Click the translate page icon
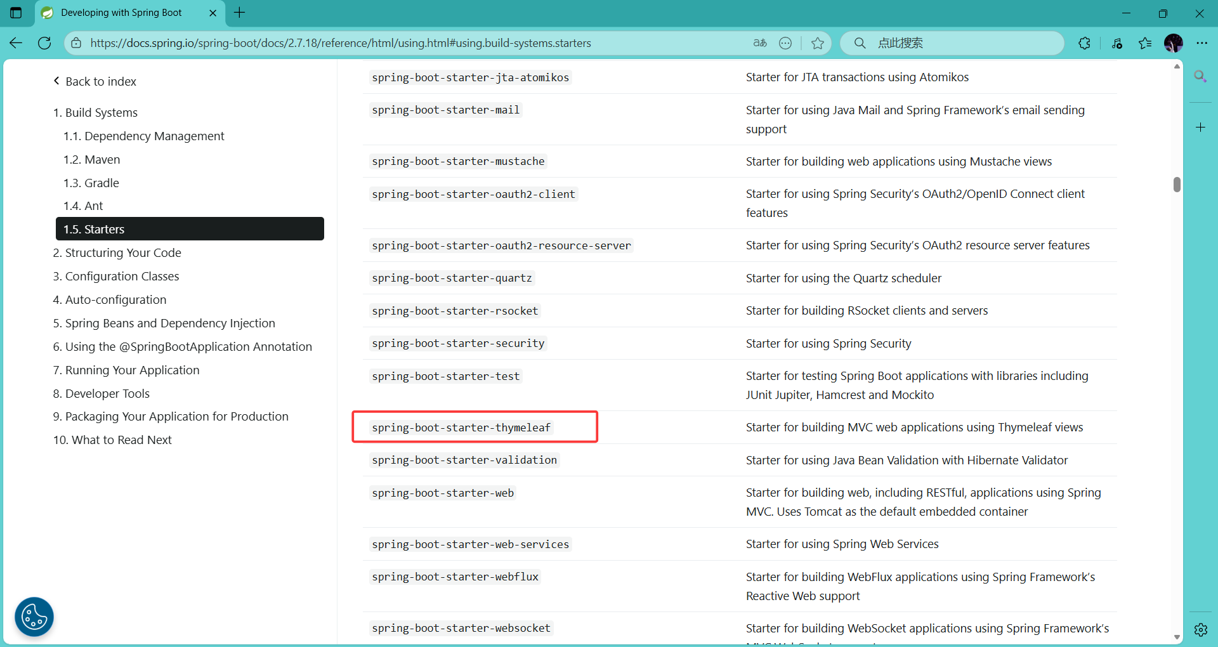This screenshot has height=647, width=1218. (x=759, y=43)
